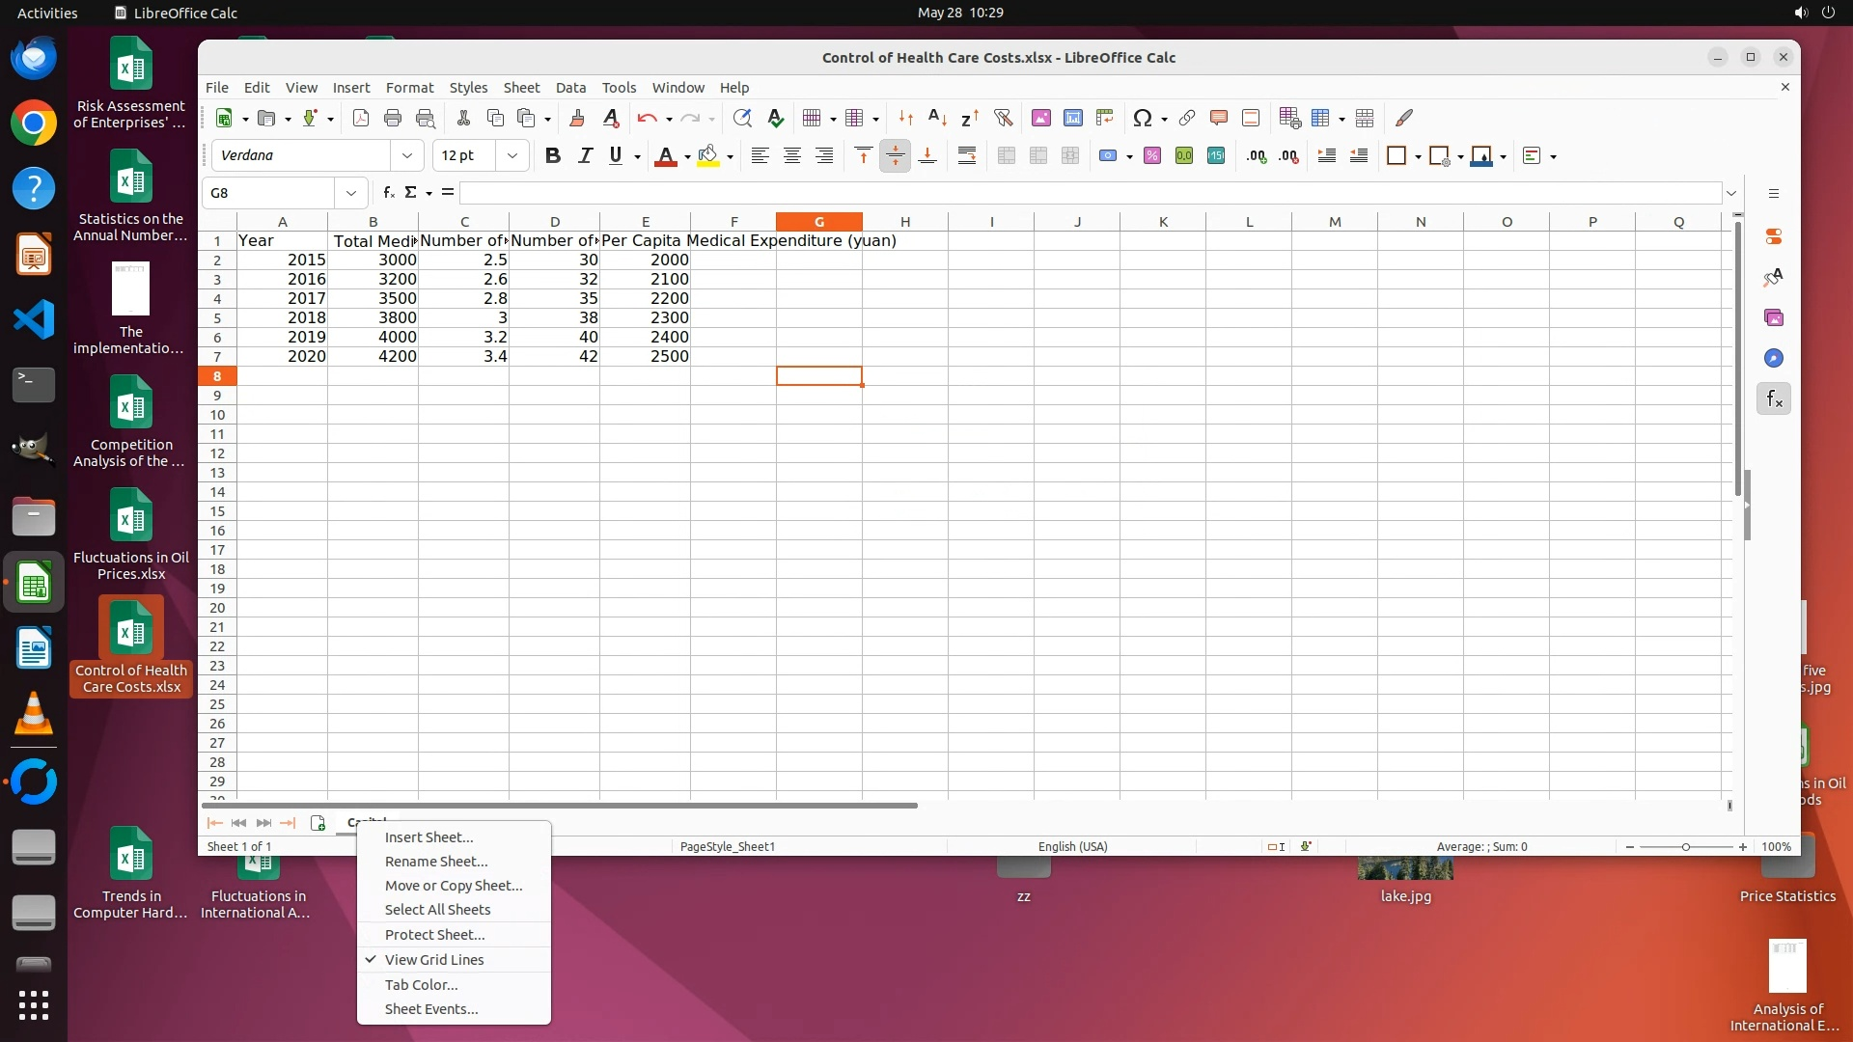Click the AutoFilter icon in toolbar

point(1004,118)
